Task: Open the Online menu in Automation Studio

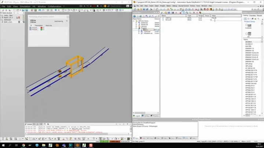Action: tap(192, 6)
